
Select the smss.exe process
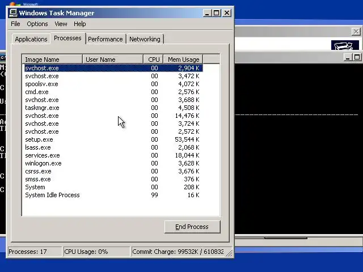click(x=113, y=179)
